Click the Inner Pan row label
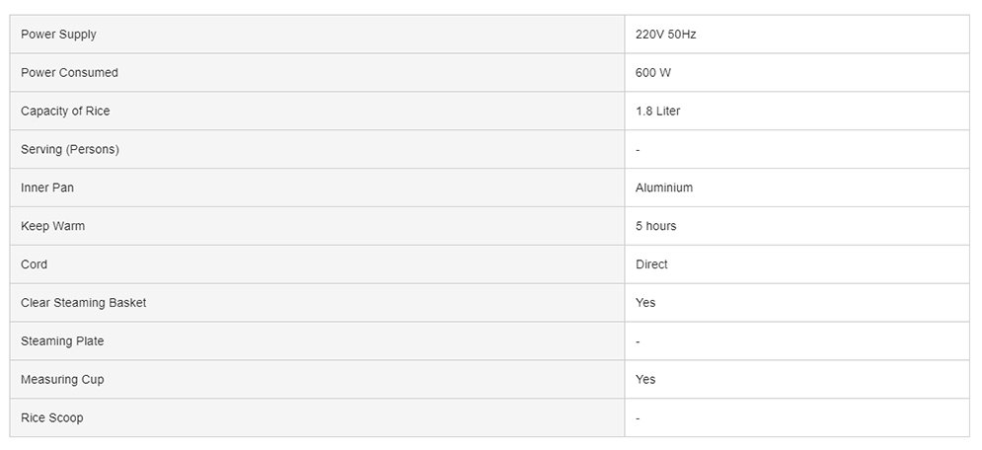Image resolution: width=982 pixels, height=450 pixels. coord(47,187)
